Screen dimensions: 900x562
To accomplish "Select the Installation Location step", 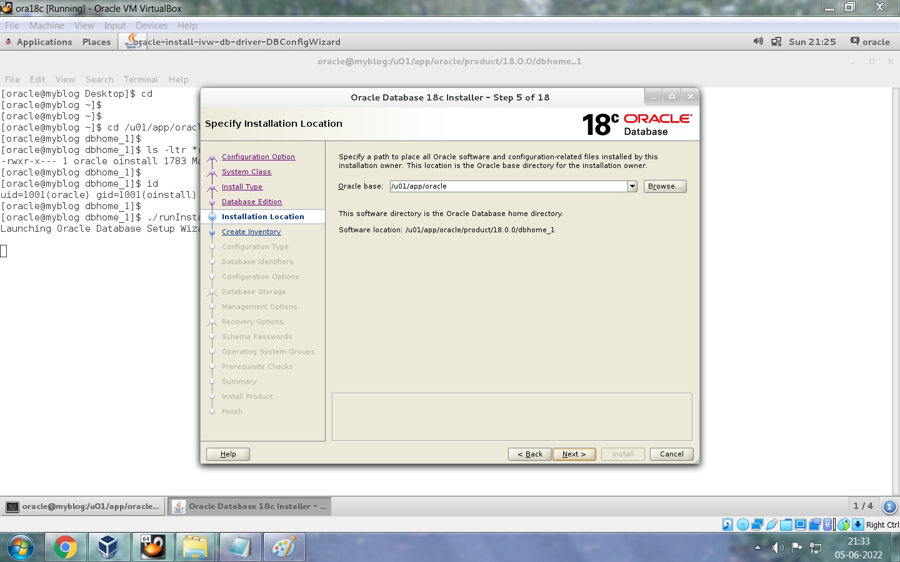I will (x=262, y=217).
